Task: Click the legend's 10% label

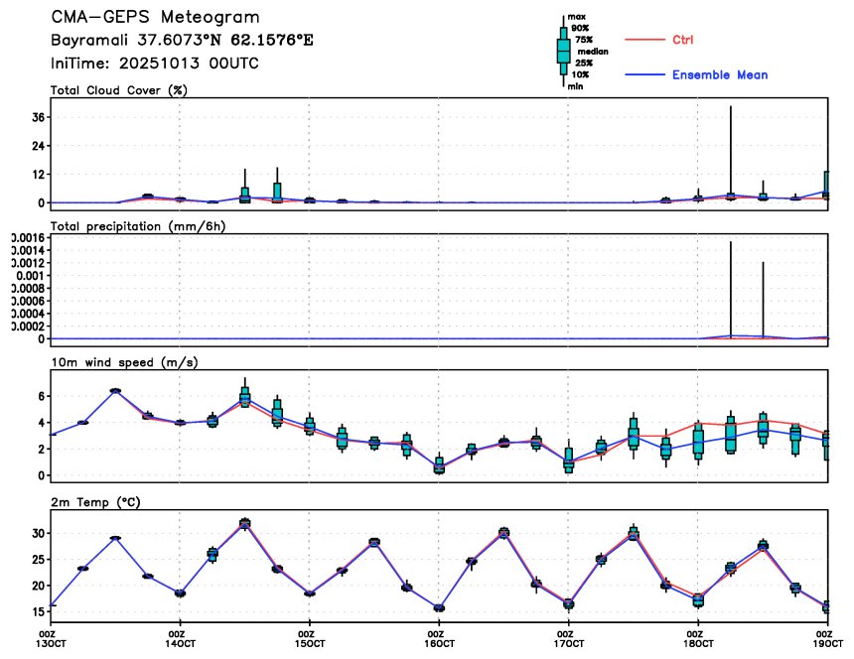Action: coord(580,74)
